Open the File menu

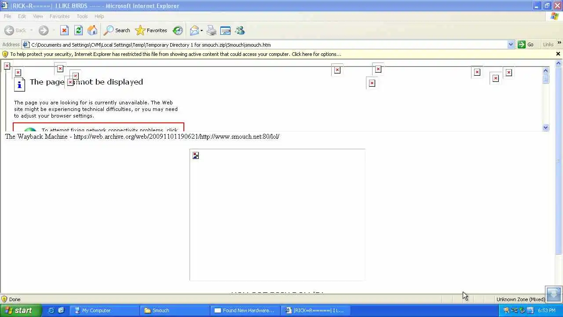click(x=7, y=16)
